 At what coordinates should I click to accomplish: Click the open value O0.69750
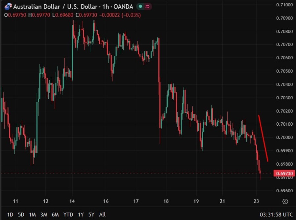coord(15,15)
